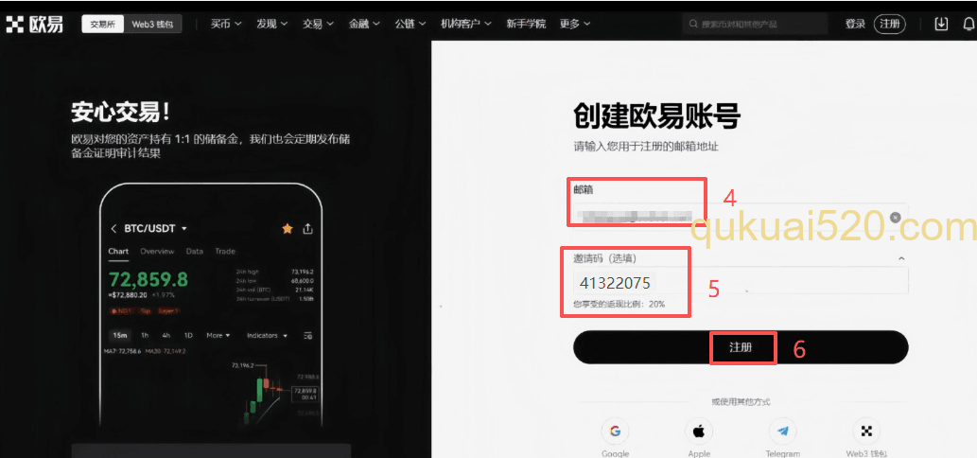Open 新手学院 menu item
The width and height of the screenshot is (977, 458).
(526, 25)
